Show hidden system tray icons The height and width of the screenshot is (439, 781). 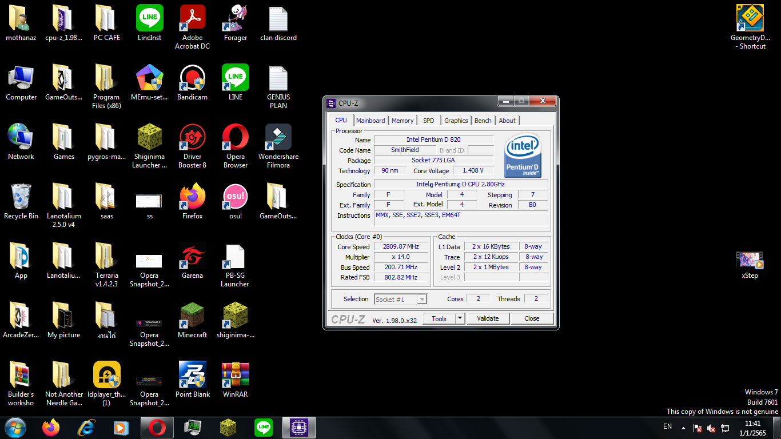(683, 428)
